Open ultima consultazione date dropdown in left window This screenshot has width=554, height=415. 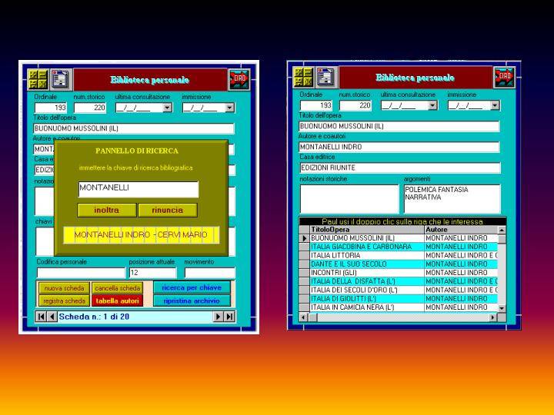click(168, 108)
